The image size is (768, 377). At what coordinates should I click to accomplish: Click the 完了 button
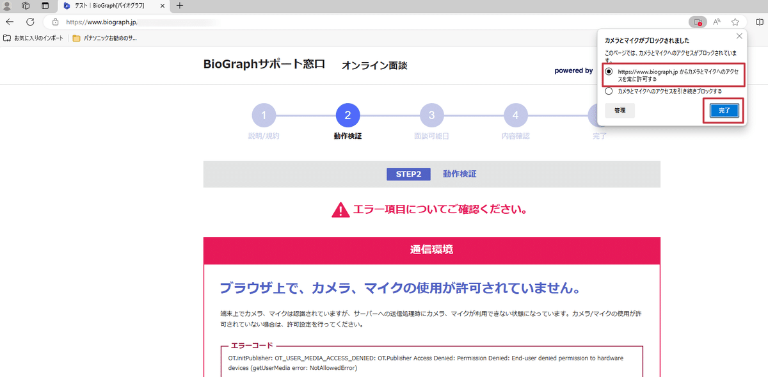pyautogui.click(x=724, y=111)
